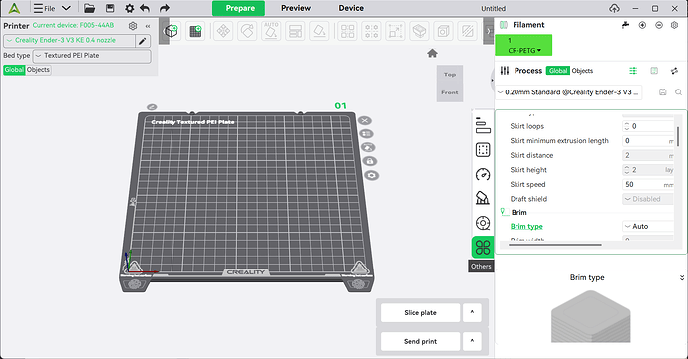The height and width of the screenshot is (359, 688).
Task: Select the Scale tool in toolbar
Action: (x=395, y=31)
